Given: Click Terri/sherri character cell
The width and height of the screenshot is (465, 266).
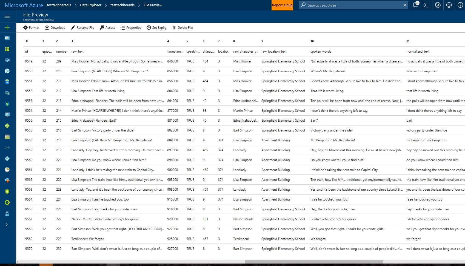Looking at the screenshot, I should [241, 239].
